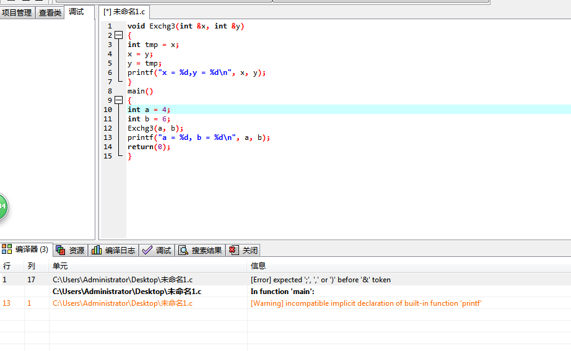Viewport: 571px width, 351px height.
Task: Open the 编译器 (3) bottom tab
Action: [25, 249]
